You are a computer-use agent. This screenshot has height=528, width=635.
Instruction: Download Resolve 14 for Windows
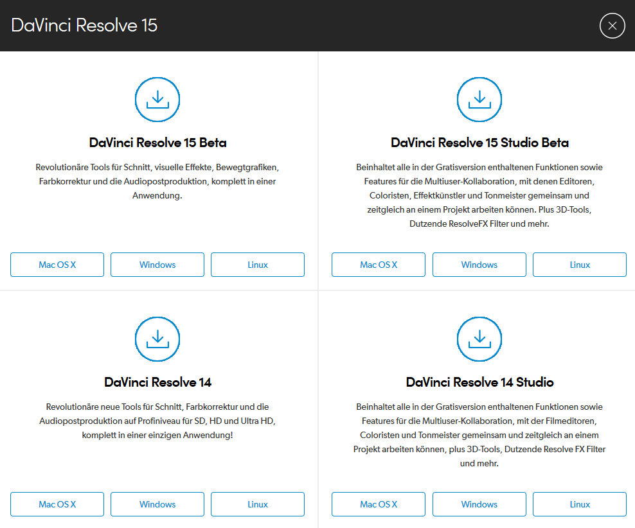(x=157, y=504)
